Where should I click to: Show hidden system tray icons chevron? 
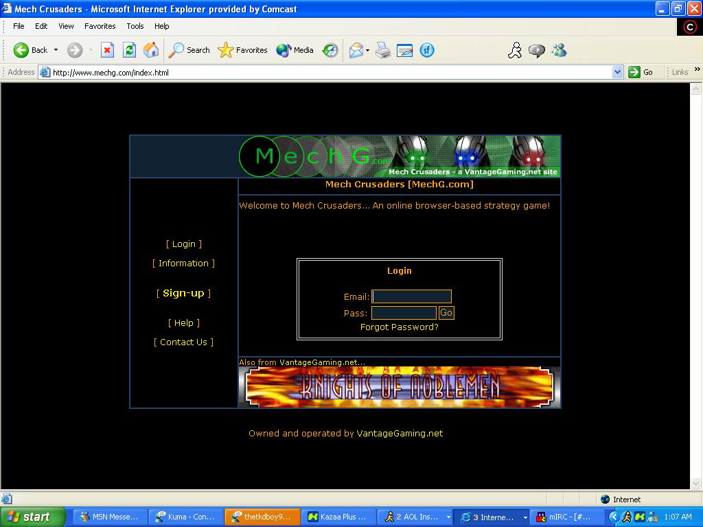[614, 517]
